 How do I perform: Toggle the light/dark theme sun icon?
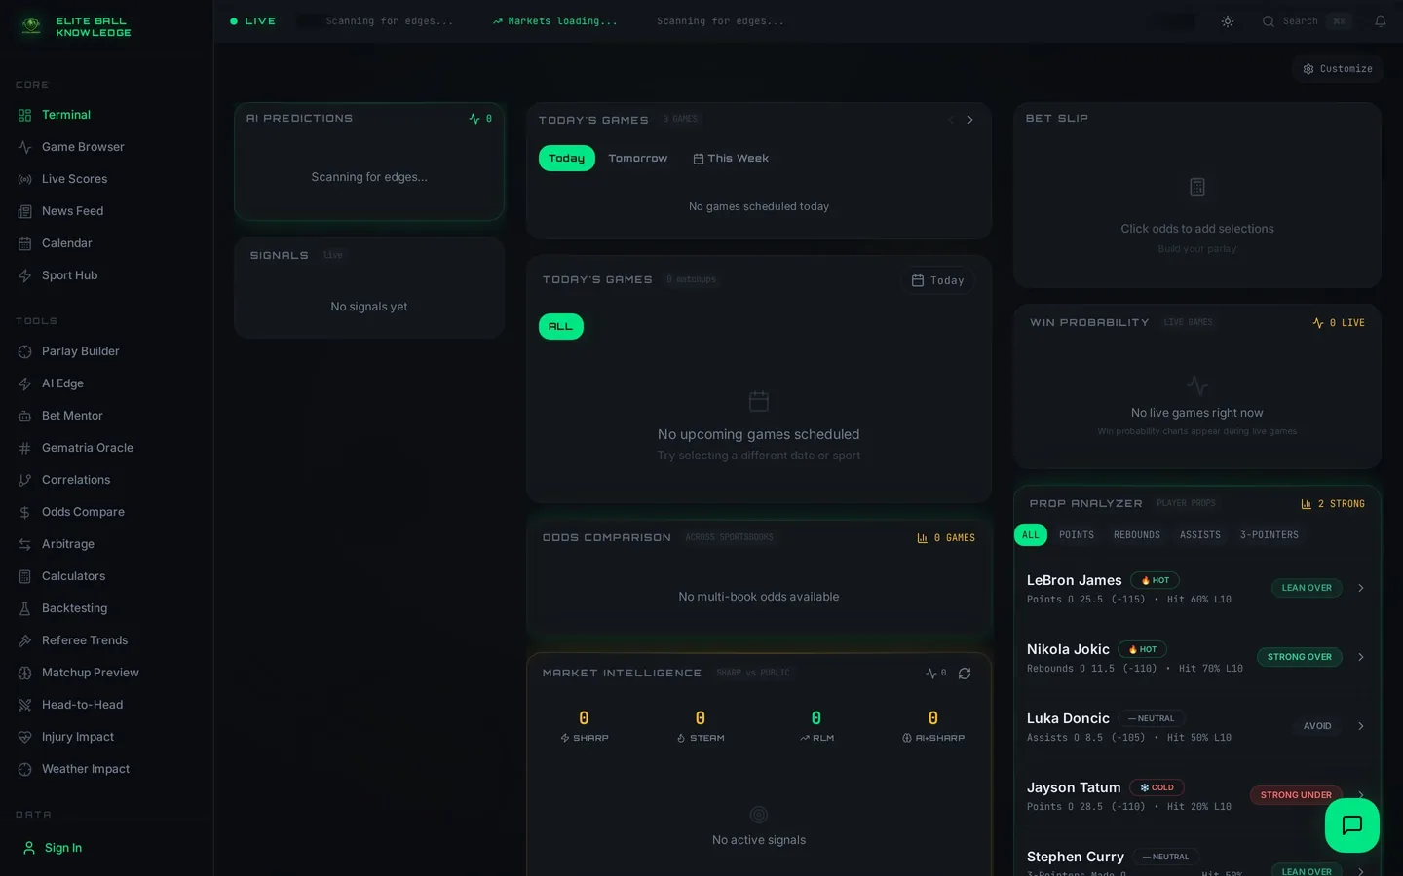coord(1228,21)
